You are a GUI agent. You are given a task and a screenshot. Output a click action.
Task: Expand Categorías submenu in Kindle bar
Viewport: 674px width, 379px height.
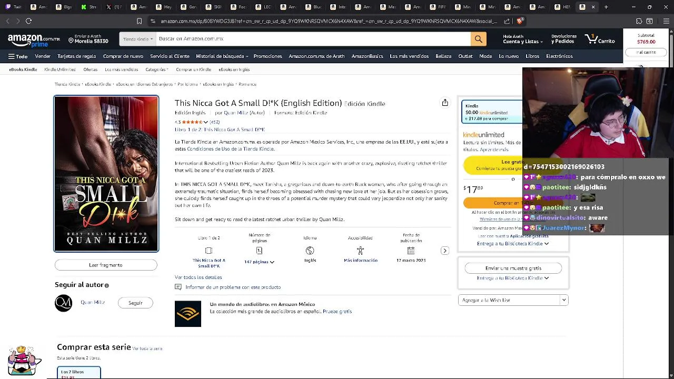157,69
